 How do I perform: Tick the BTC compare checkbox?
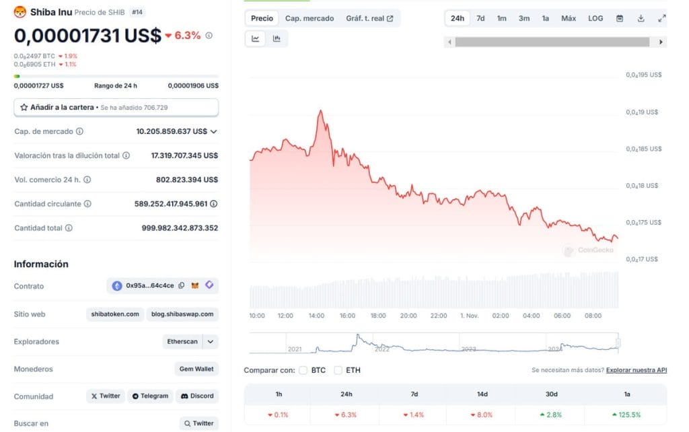pos(303,371)
